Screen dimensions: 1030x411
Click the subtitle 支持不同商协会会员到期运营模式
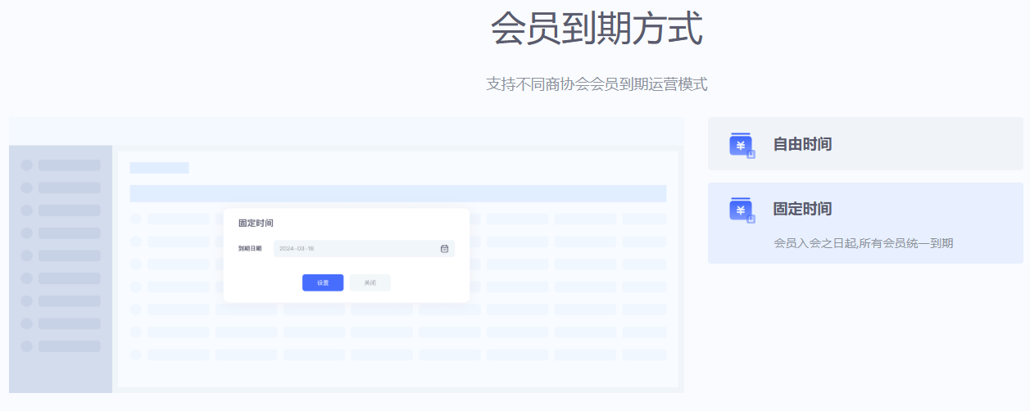pos(596,84)
